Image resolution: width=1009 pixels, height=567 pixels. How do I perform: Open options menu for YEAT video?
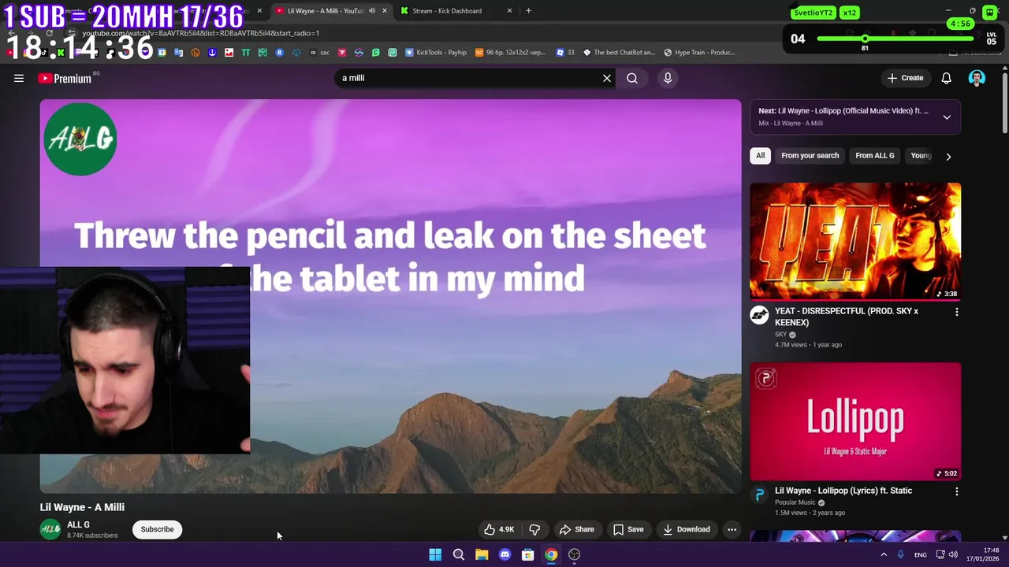(956, 312)
